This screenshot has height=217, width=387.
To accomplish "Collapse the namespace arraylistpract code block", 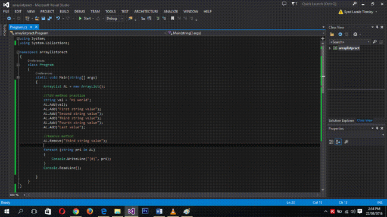I will coord(18,52).
